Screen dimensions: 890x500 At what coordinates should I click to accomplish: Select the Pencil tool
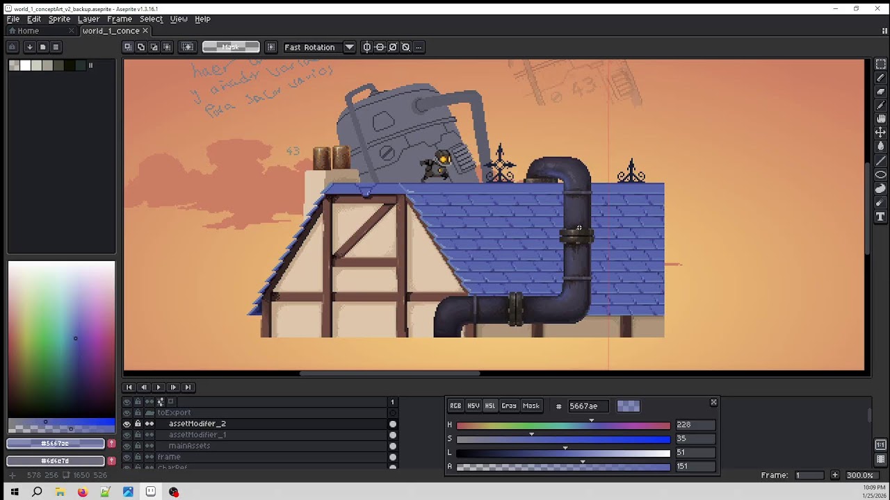tap(880, 78)
